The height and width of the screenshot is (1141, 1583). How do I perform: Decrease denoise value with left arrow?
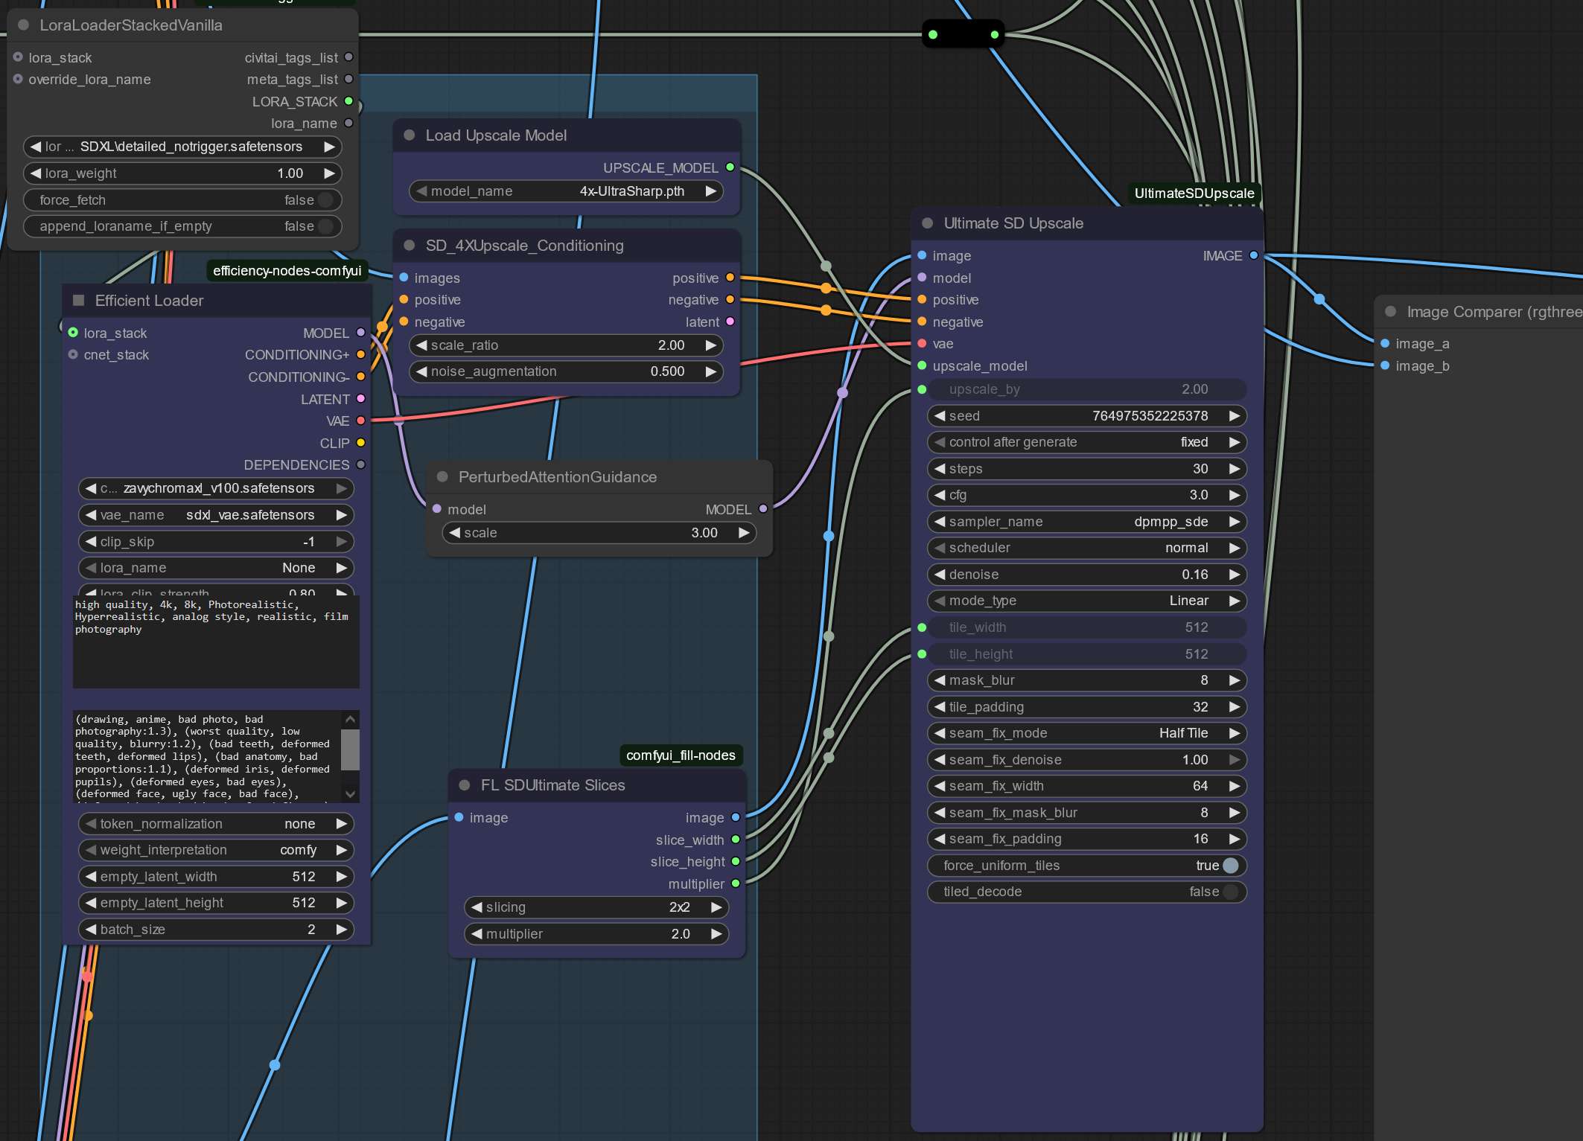click(x=940, y=574)
